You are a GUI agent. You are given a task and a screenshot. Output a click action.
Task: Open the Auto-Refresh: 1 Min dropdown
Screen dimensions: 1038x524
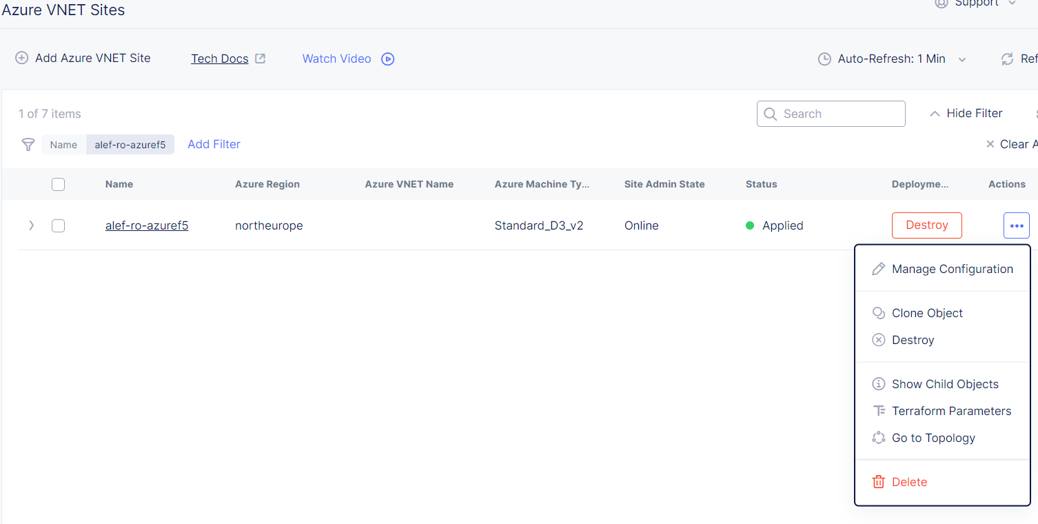(892, 59)
